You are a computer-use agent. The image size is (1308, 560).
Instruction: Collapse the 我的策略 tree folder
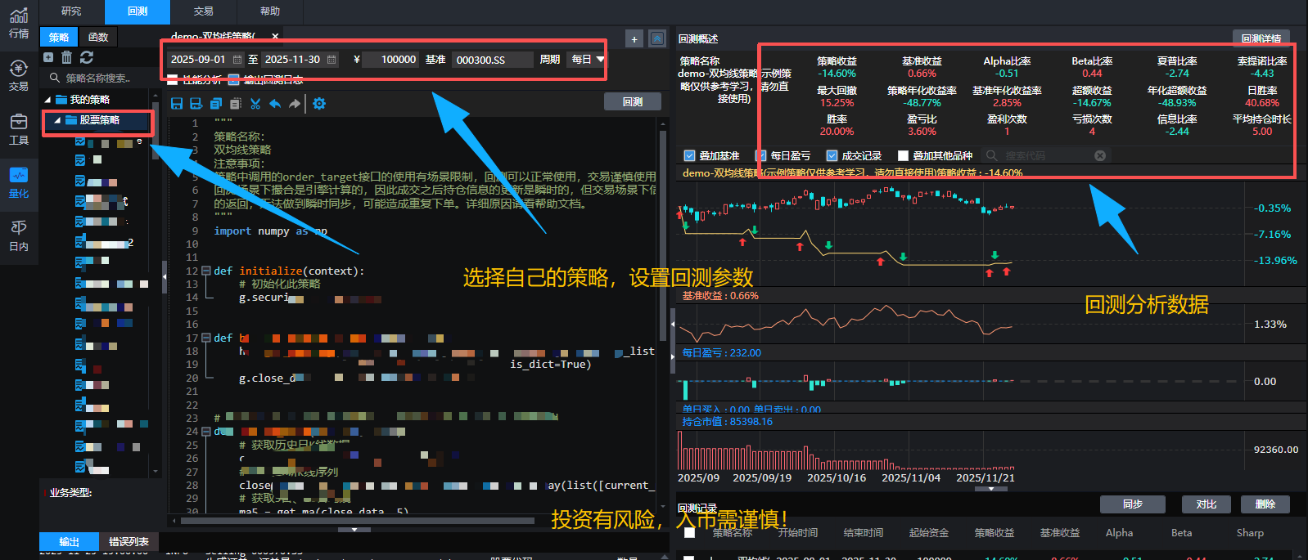(47, 100)
